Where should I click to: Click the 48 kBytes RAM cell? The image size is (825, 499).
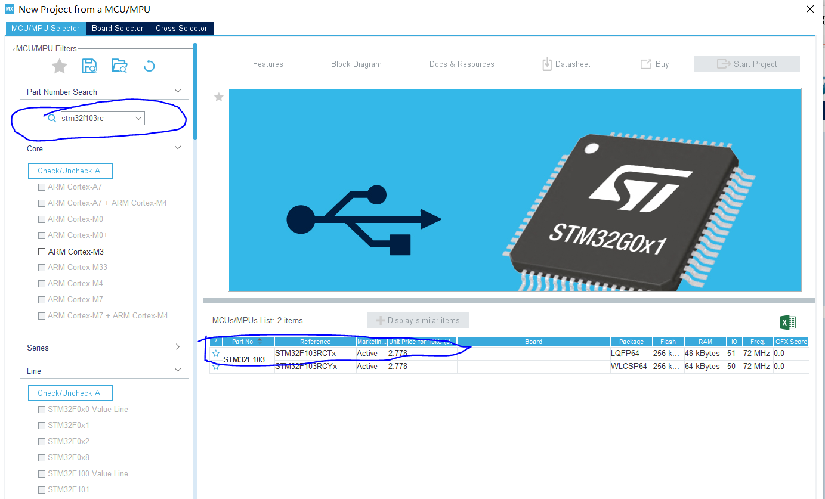(705, 354)
